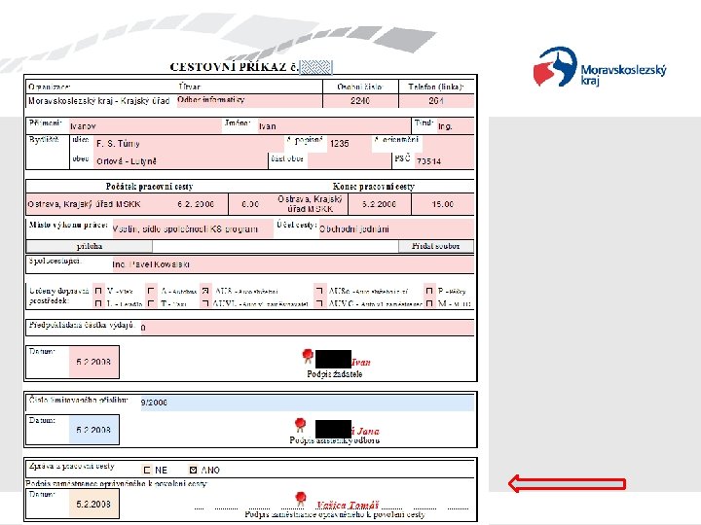Click the Podpis žadatele label
Viewport: 701px width, 525px height.
tap(334, 374)
